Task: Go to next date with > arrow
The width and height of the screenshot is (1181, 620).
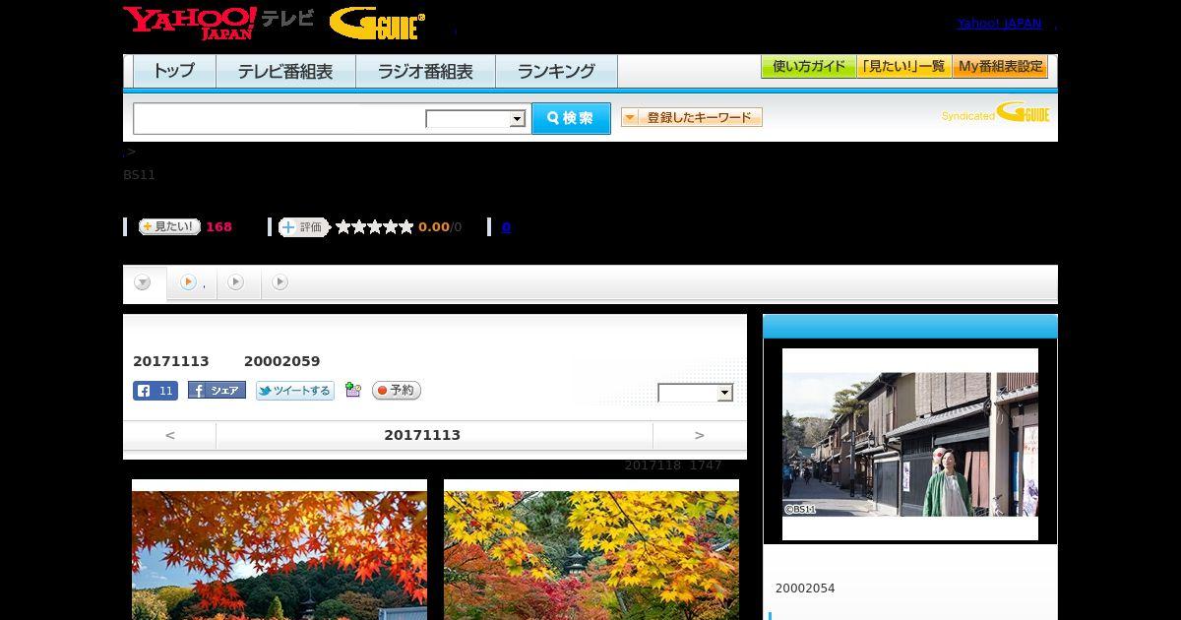Action: coord(699,435)
